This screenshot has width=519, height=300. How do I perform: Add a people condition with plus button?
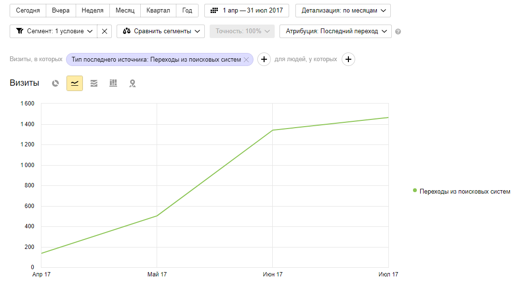coord(348,59)
